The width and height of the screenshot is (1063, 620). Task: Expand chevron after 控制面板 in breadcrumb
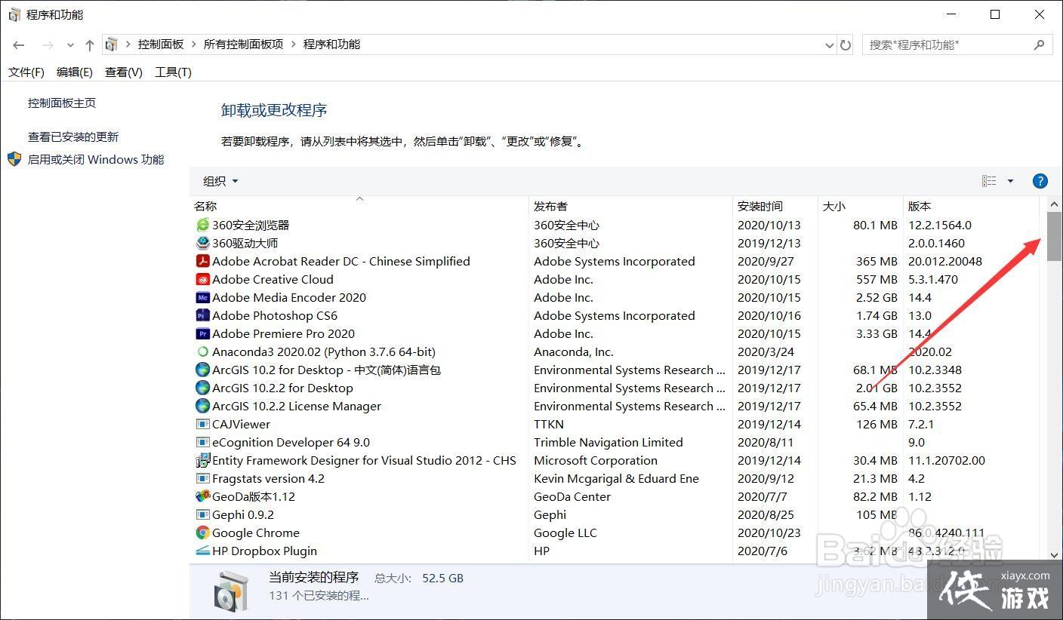point(193,45)
